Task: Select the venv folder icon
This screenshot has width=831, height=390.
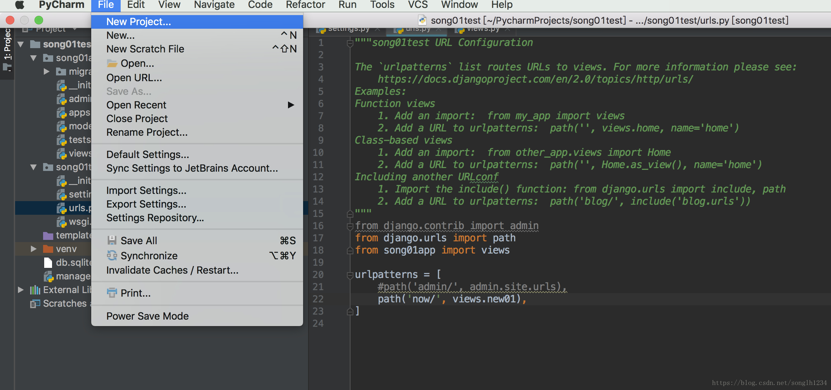Action: [x=48, y=249]
